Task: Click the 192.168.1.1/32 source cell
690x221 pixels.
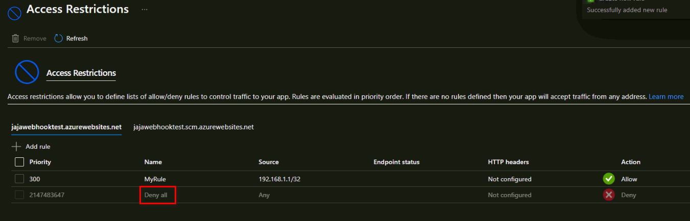Action: click(x=282, y=179)
